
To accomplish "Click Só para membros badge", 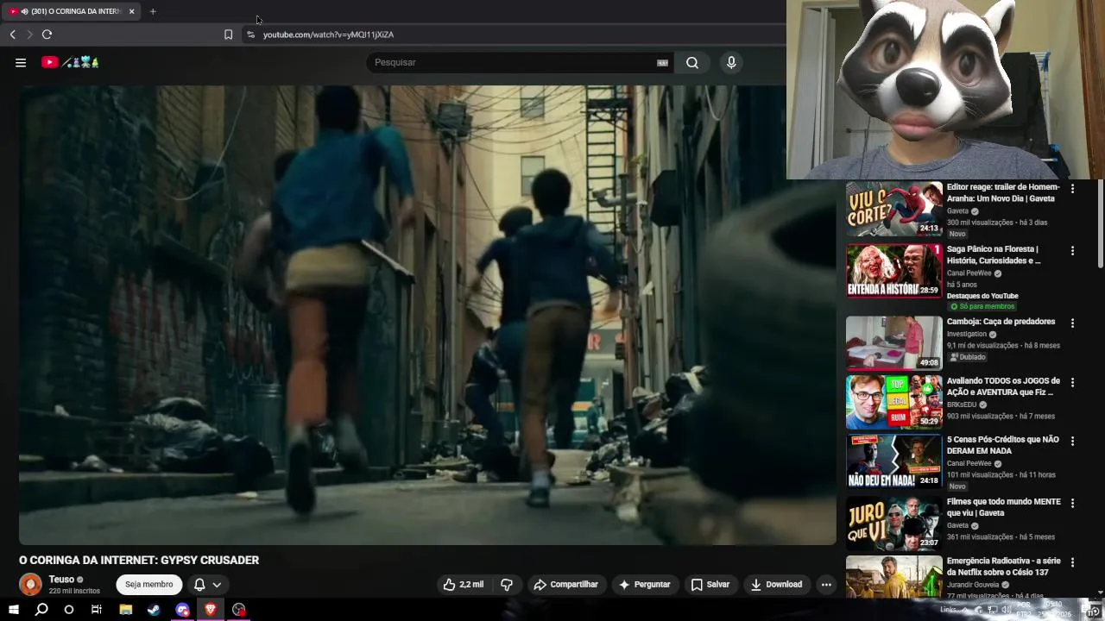I will coord(982,306).
